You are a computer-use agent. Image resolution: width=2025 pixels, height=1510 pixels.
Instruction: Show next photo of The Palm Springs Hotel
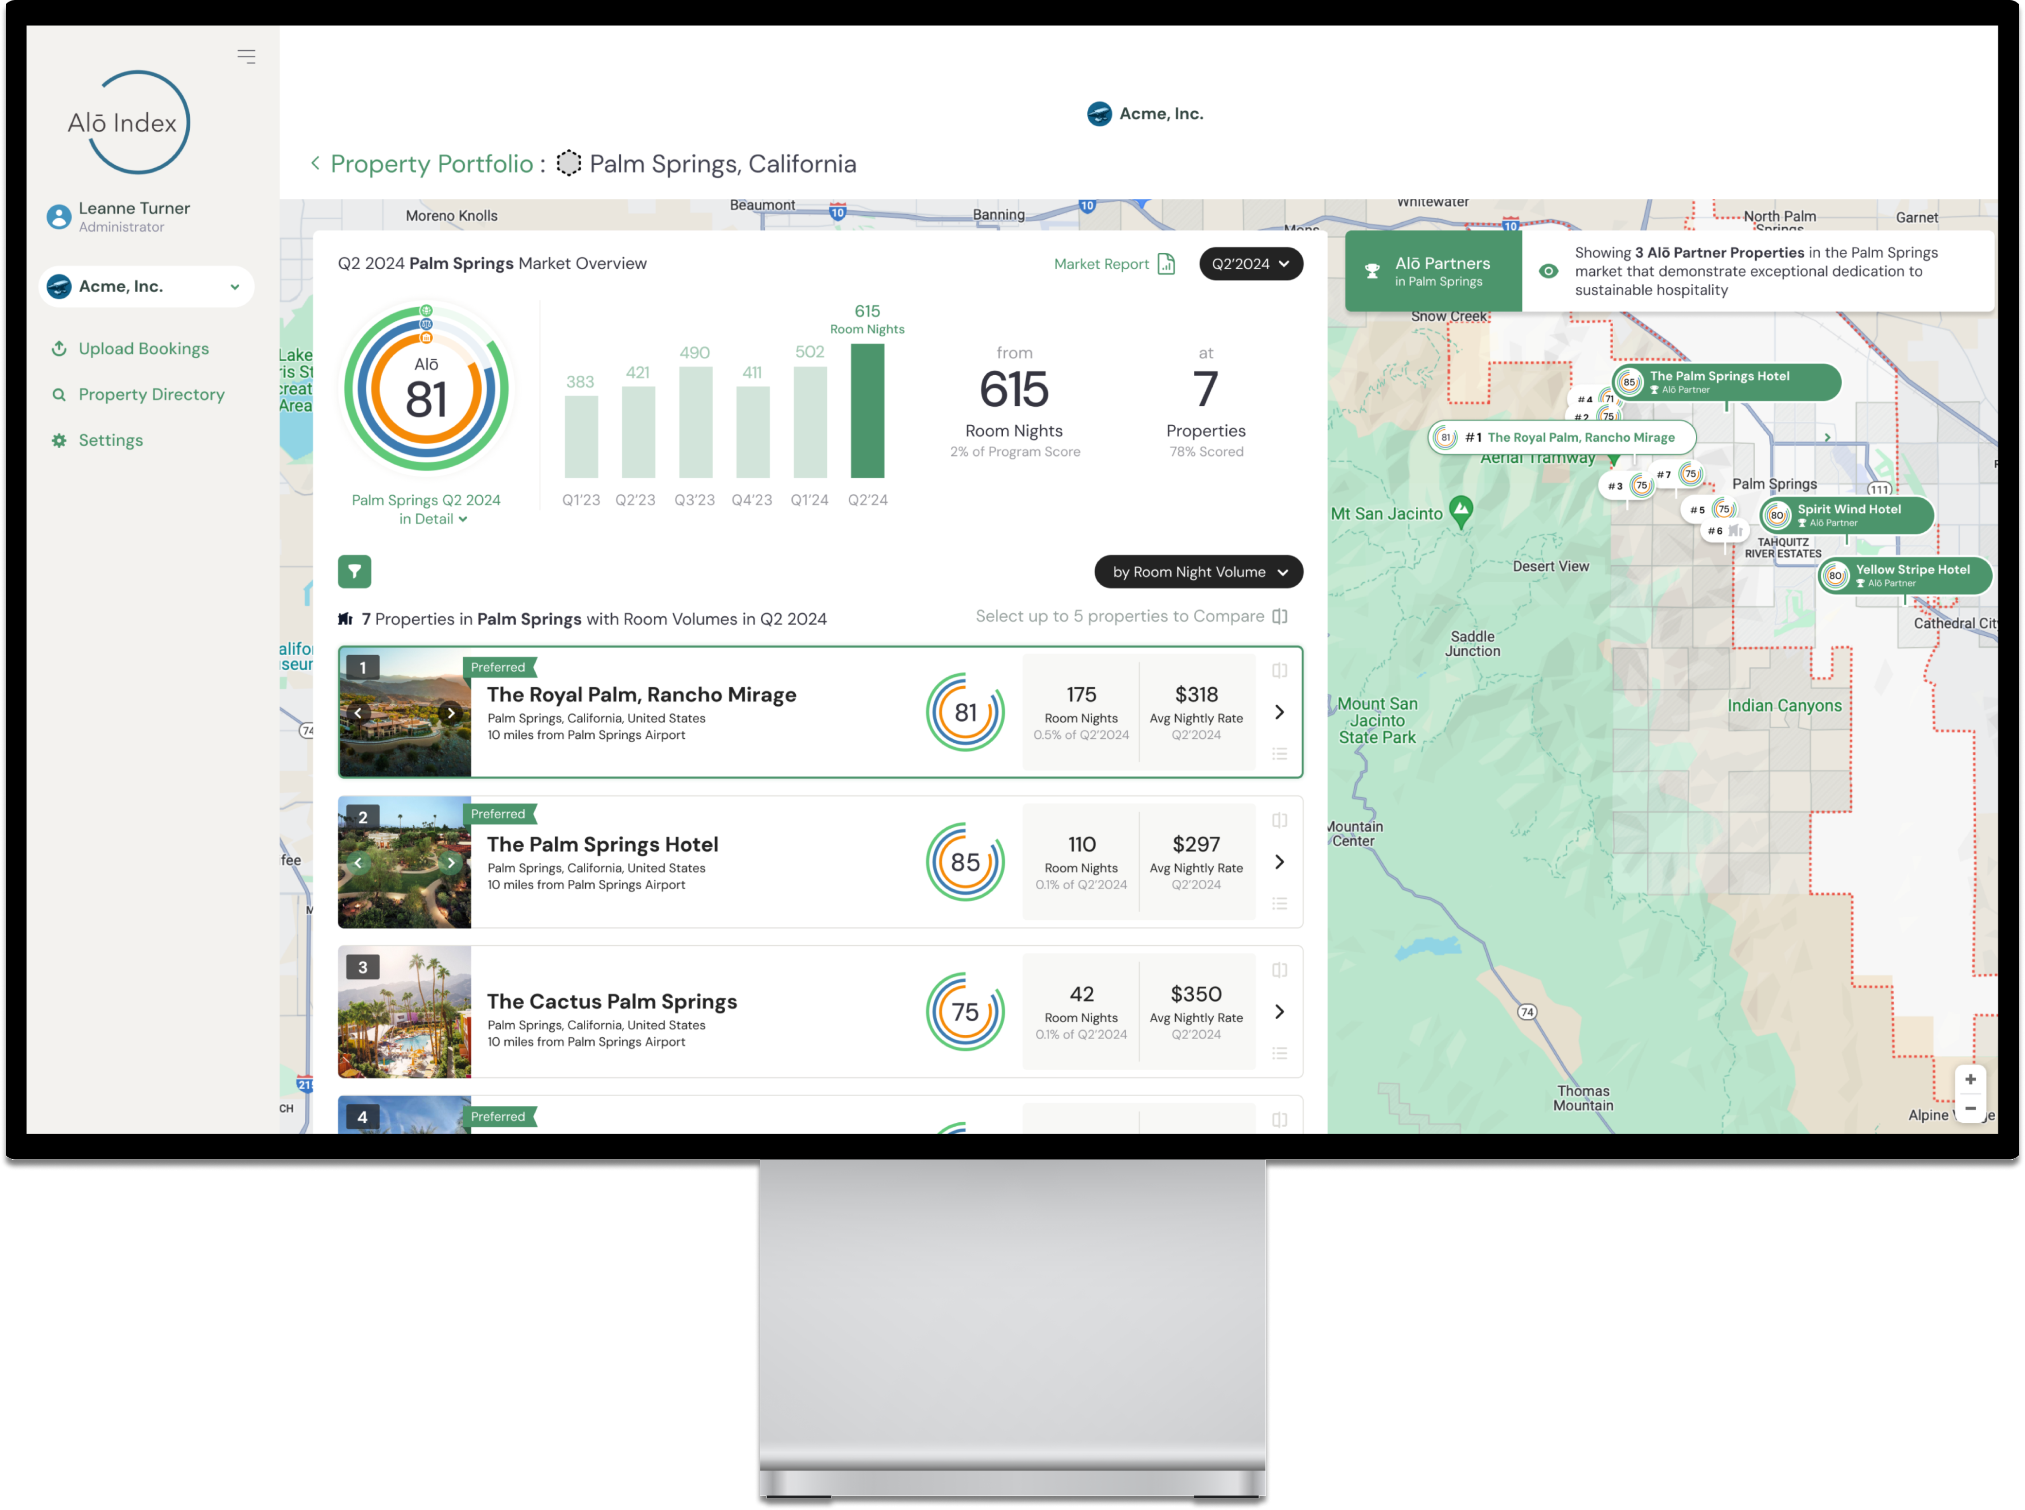(451, 863)
